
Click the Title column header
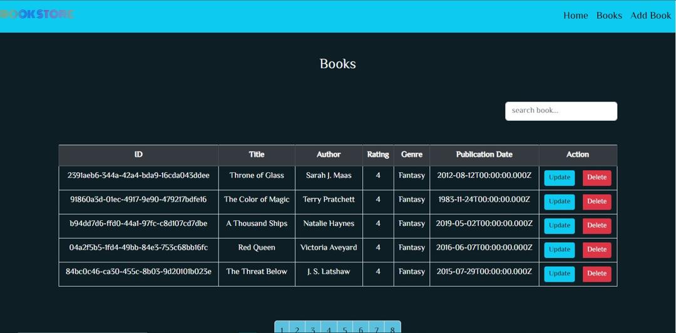click(257, 155)
